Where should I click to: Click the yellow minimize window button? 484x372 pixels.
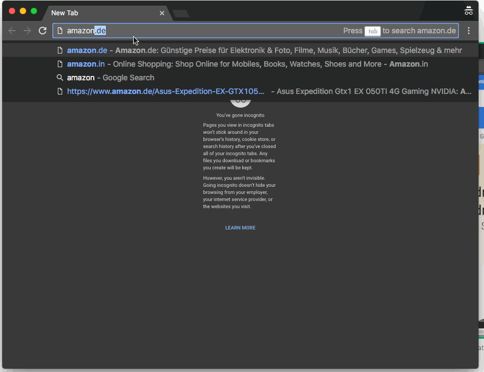click(23, 11)
